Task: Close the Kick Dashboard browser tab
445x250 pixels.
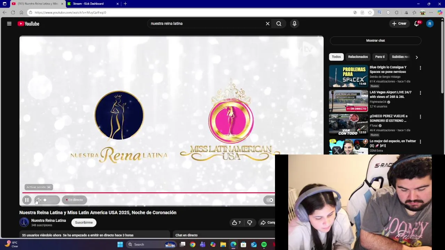Action: (x=118, y=4)
